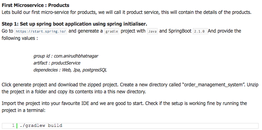Click the dependencies Web, Jpa, postgresSQL line
The width and height of the screenshot is (262, 130).
pyautogui.click(x=70, y=70)
